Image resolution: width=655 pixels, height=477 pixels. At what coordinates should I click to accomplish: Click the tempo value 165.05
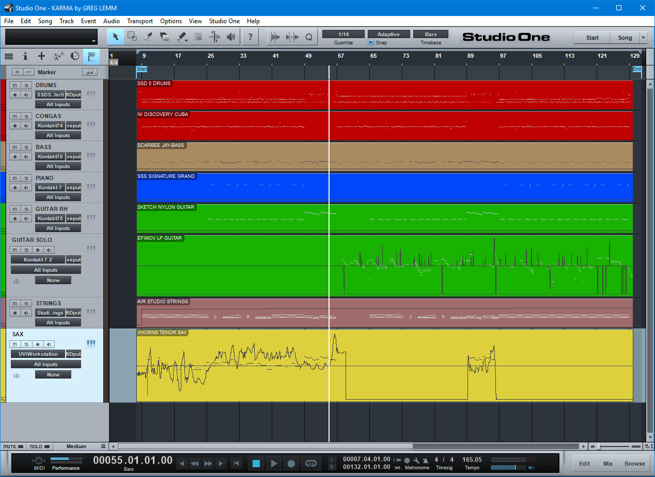[x=472, y=459]
